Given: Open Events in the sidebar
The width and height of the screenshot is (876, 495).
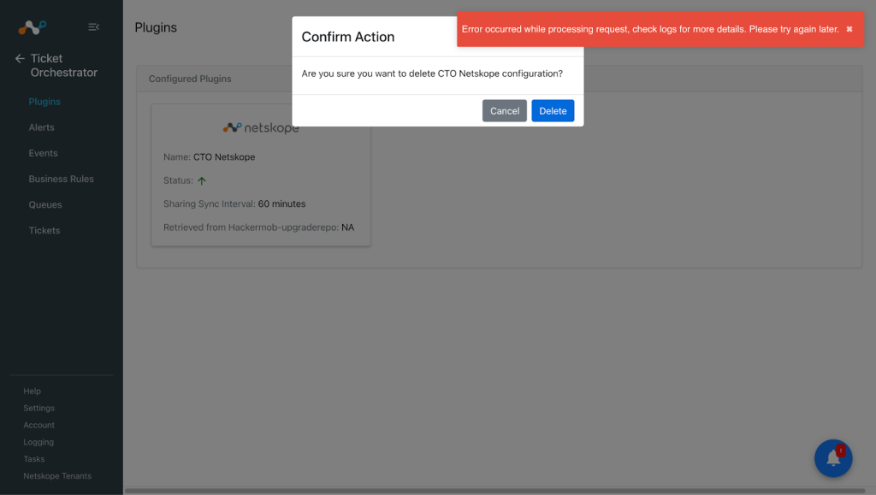Looking at the screenshot, I should pos(43,153).
